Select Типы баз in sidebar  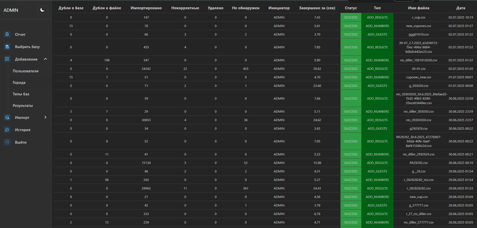pyautogui.click(x=21, y=94)
